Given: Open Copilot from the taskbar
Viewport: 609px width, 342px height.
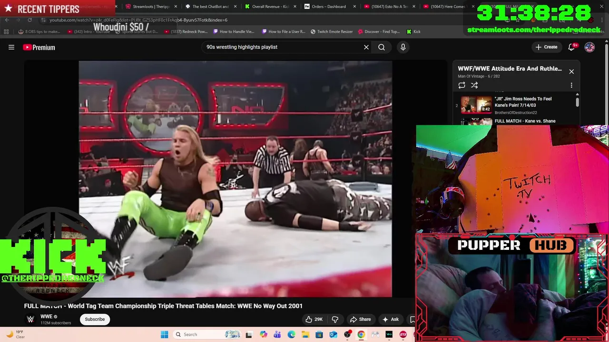Looking at the screenshot, I should (264, 334).
